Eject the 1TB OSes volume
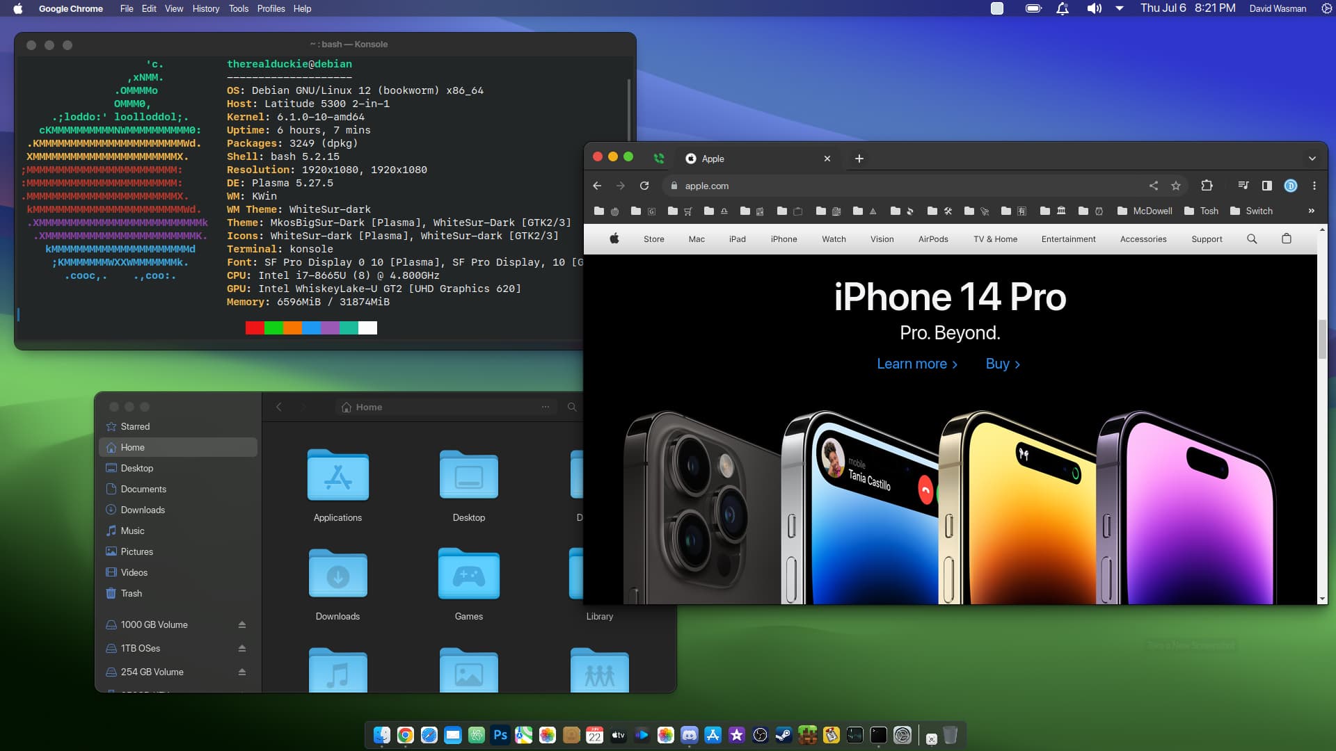This screenshot has width=1336, height=751. [x=242, y=648]
